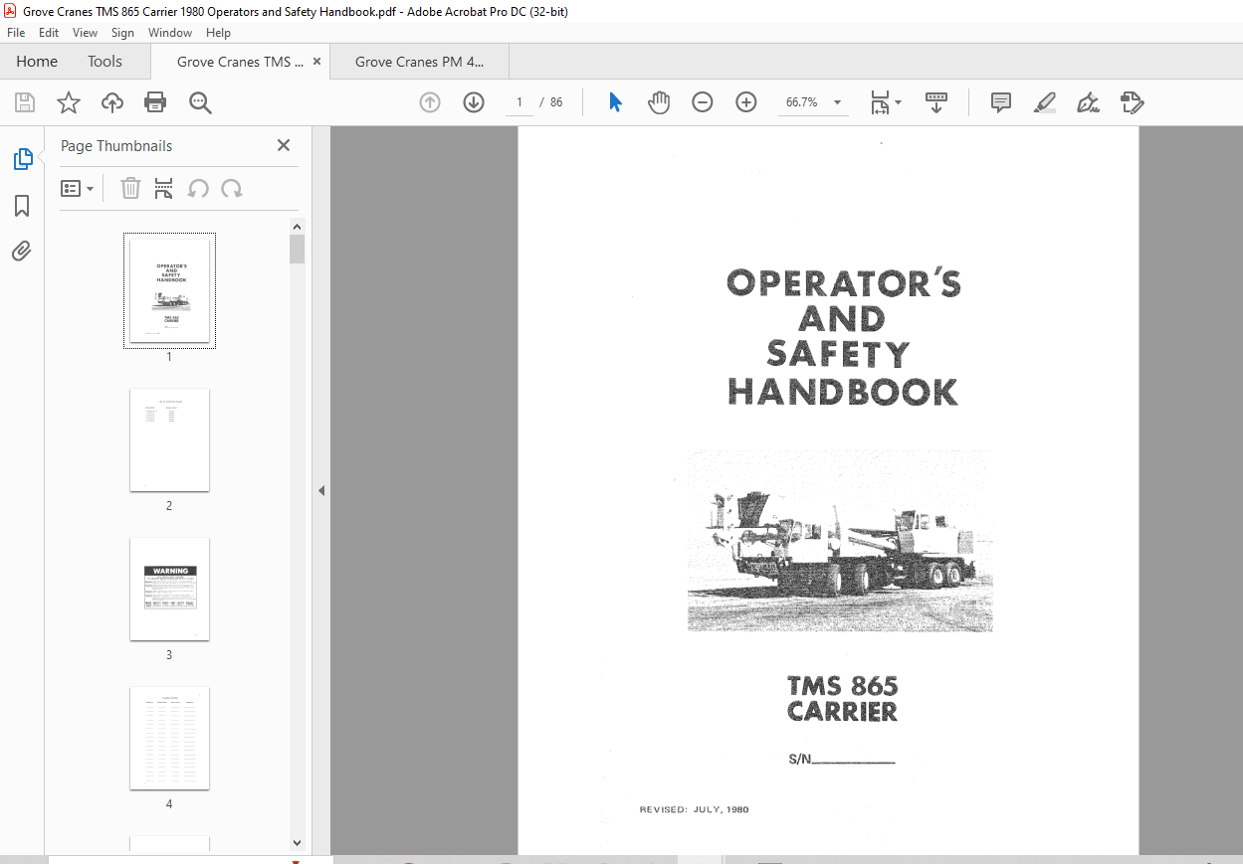Print the document

point(155,102)
